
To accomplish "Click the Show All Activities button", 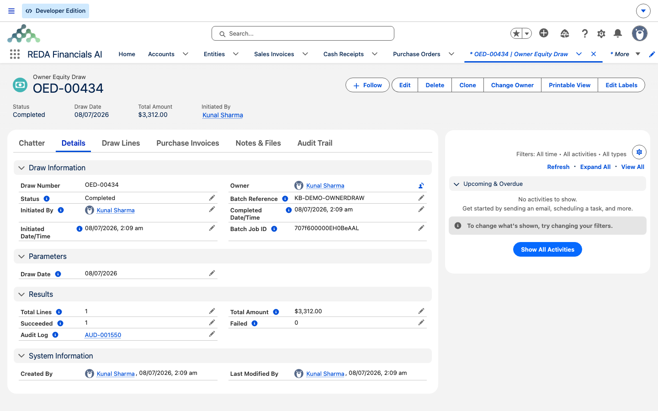I will coord(547,249).
